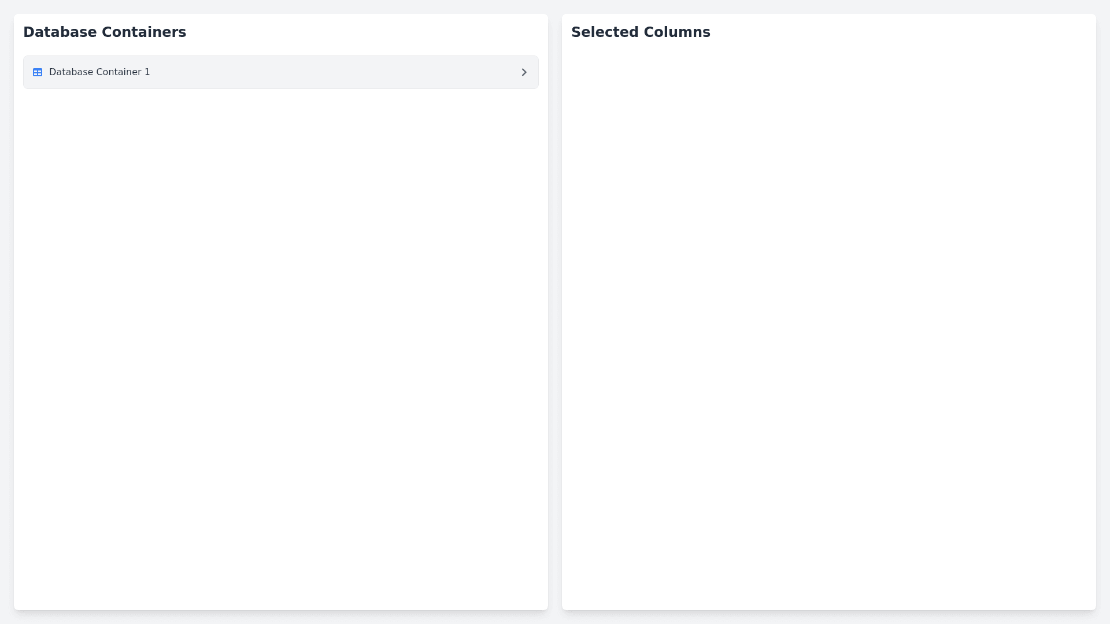Click the Selected Columns heading
1110x624 pixels.
pos(641,32)
